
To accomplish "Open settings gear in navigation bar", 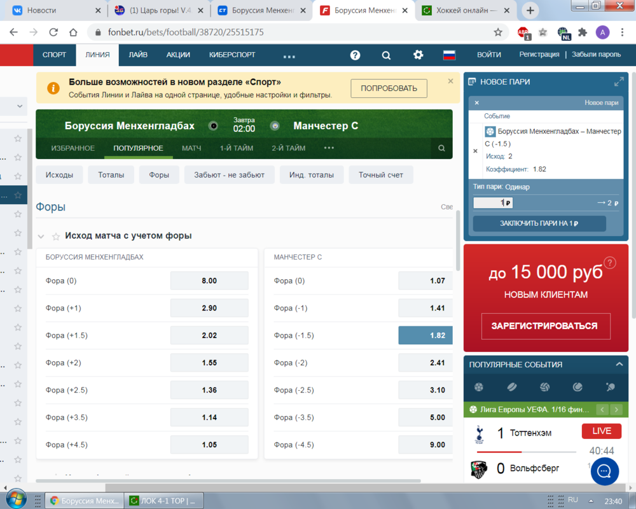I will click(x=418, y=55).
